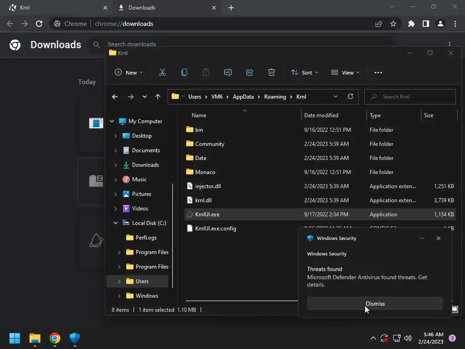Go forward in File Explorer navigation
Image resolution: width=465 pixels, height=349 pixels.
click(130, 97)
